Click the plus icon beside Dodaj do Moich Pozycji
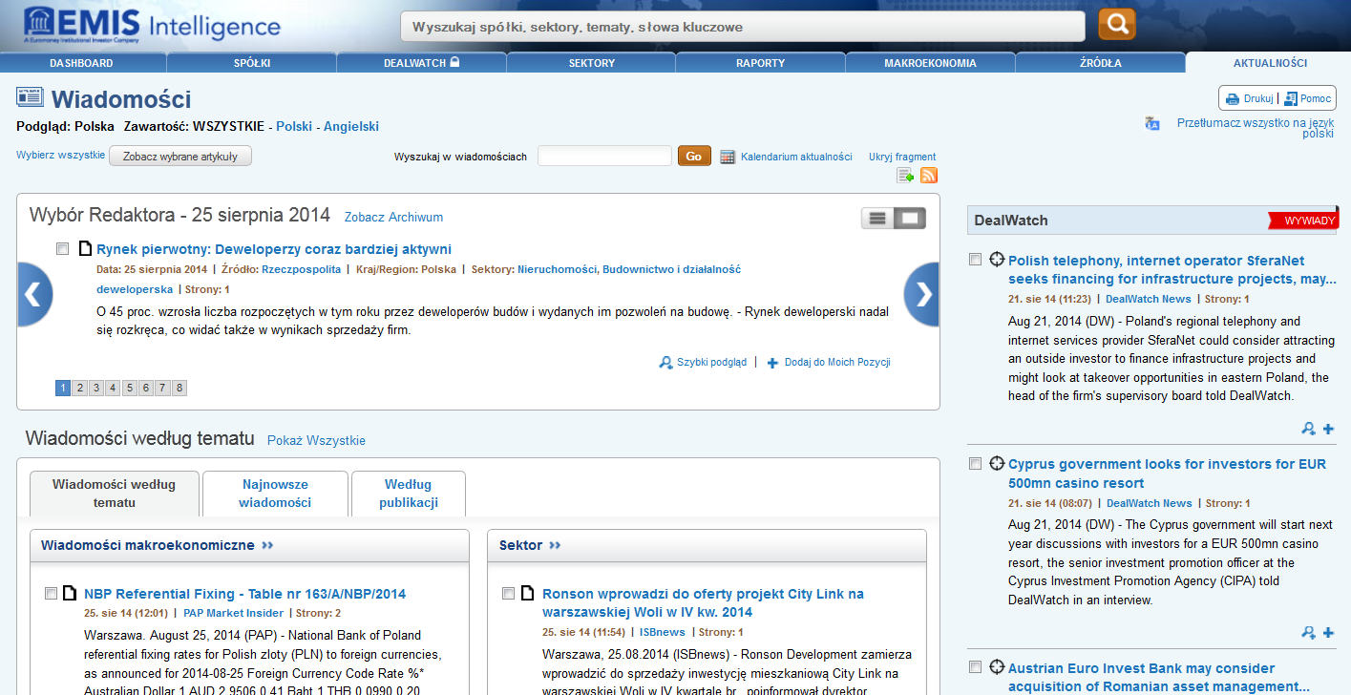This screenshot has width=1351, height=695. click(x=772, y=363)
